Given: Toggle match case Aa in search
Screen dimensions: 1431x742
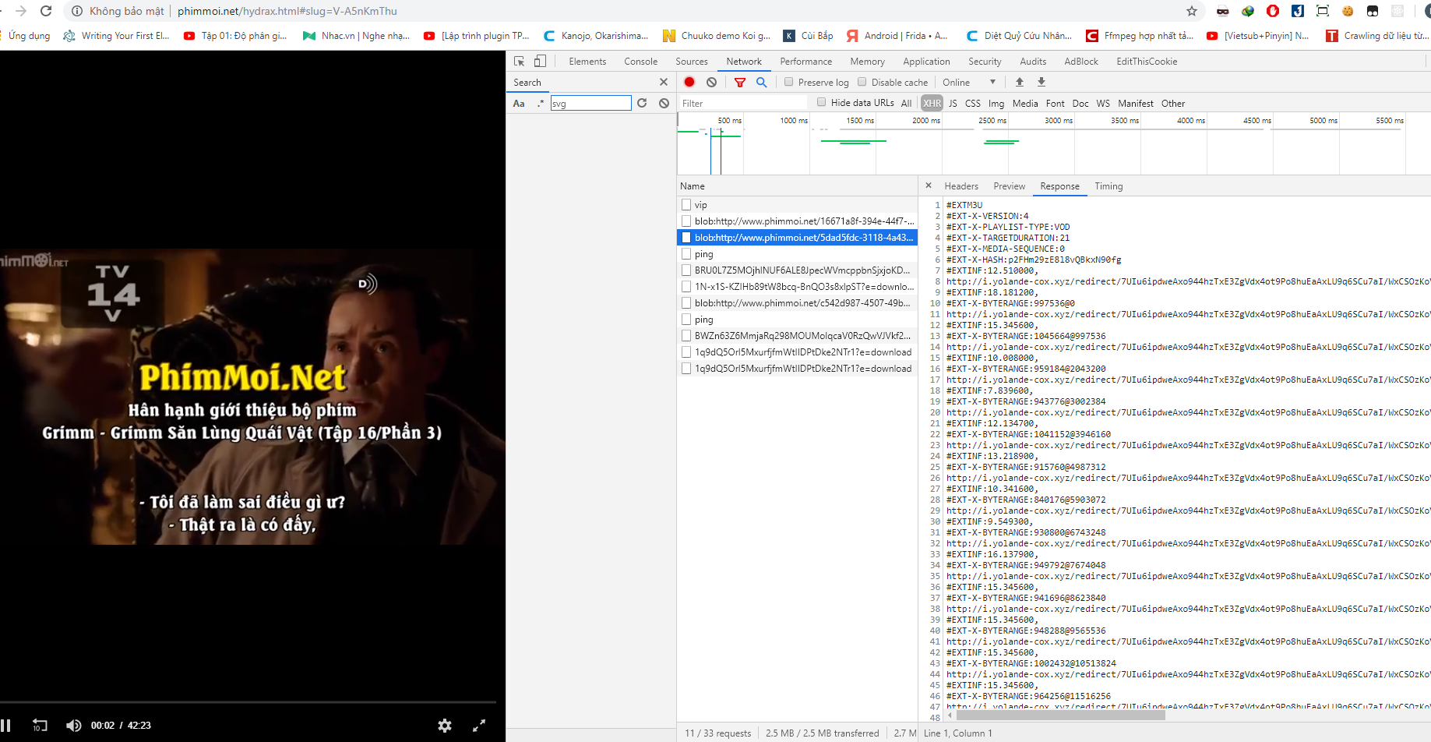Looking at the screenshot, I should coord(519,103).
